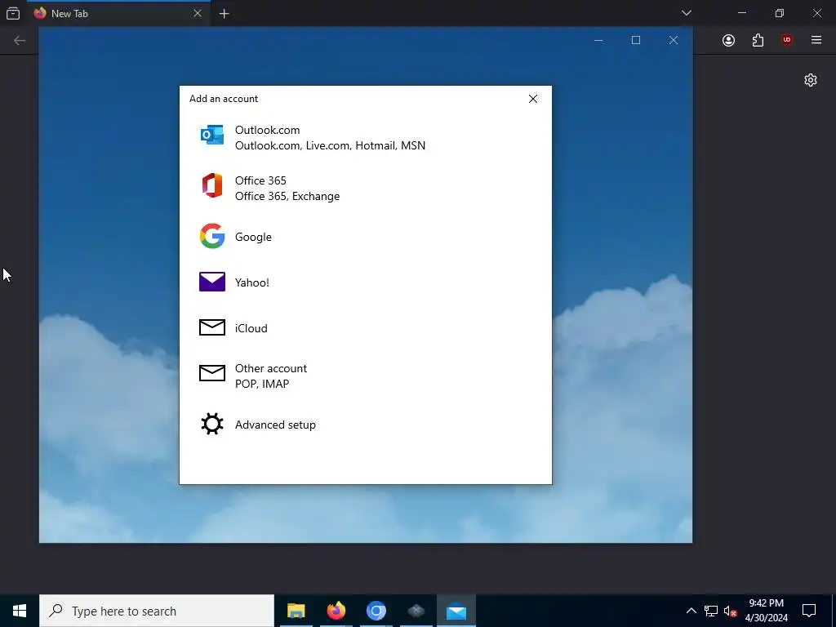Open Firefox from the taskbar

point(336,611)
